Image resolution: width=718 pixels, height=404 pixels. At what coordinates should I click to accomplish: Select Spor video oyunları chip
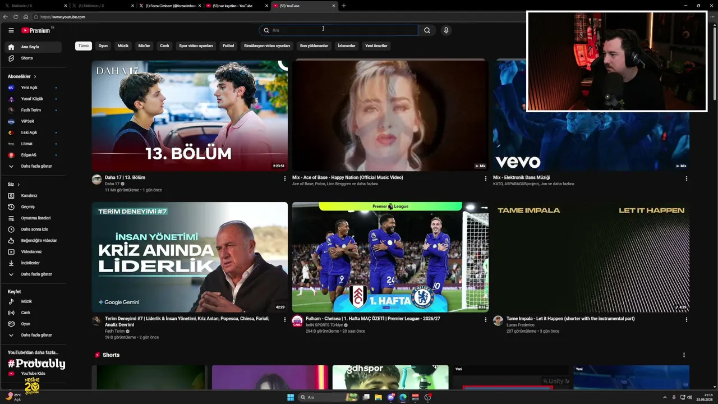pyautogui.click(x=196, y=46)
